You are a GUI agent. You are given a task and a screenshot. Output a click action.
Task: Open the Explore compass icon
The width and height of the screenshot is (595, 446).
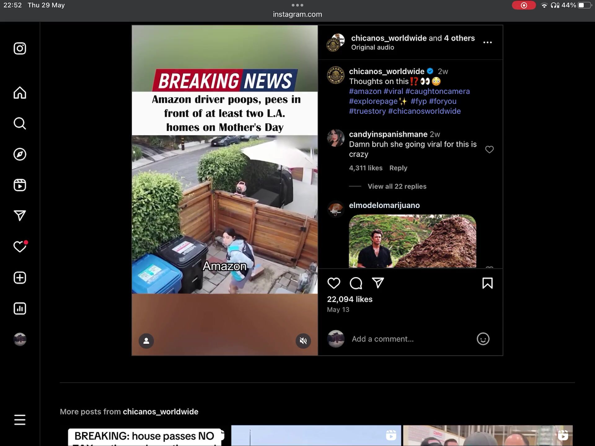coord(20,154)
